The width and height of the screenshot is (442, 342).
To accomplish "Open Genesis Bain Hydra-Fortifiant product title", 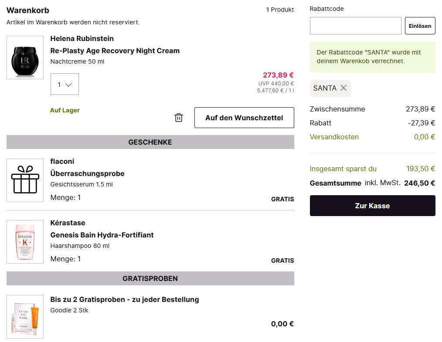I will [102, 235].
